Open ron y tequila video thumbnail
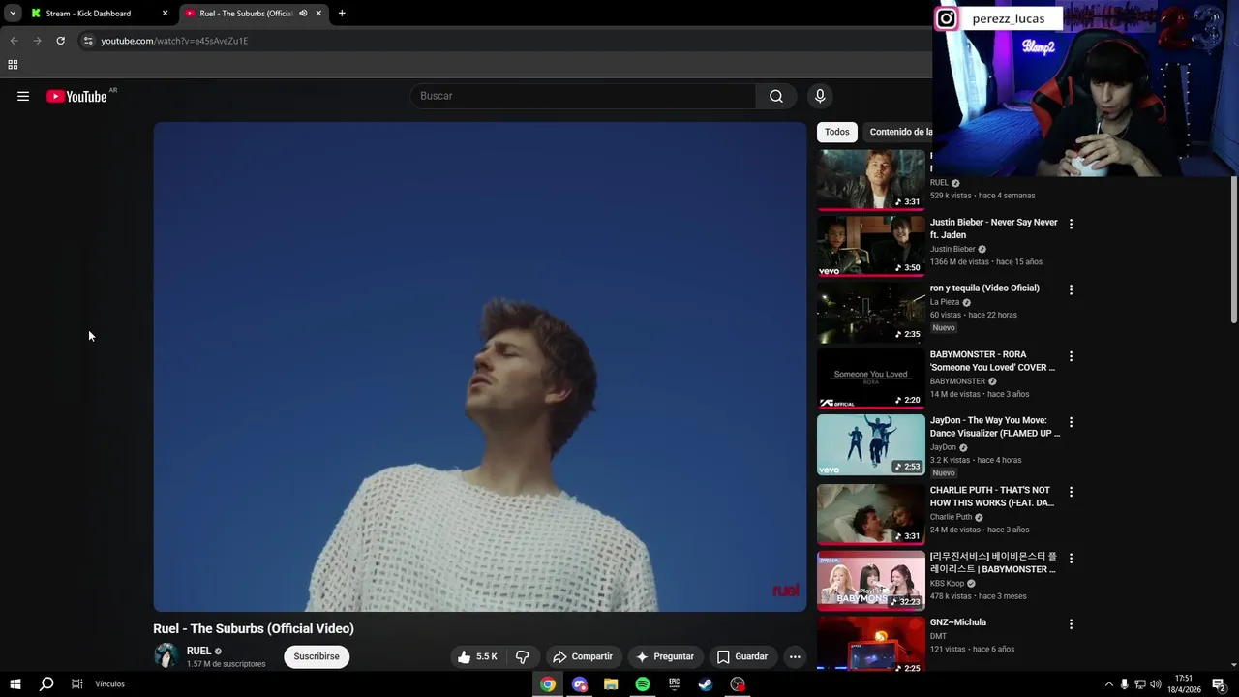This screenshot has width=1239, height=697. point(871,312)
